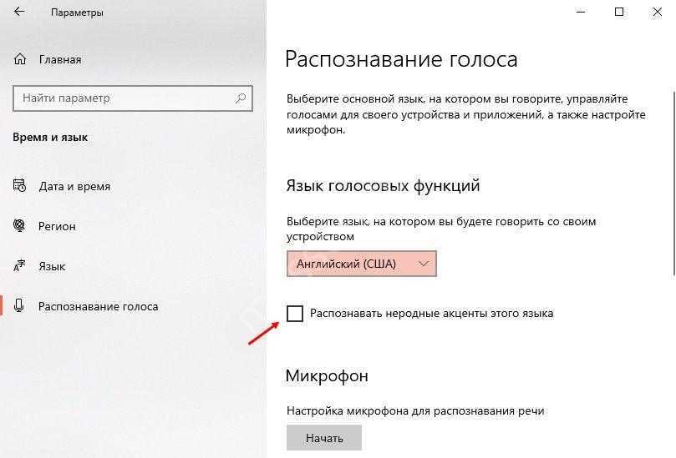Select Распознавание голоса in sidebar
The width and height of the screenshot is (676, 458).
[98, 306]
